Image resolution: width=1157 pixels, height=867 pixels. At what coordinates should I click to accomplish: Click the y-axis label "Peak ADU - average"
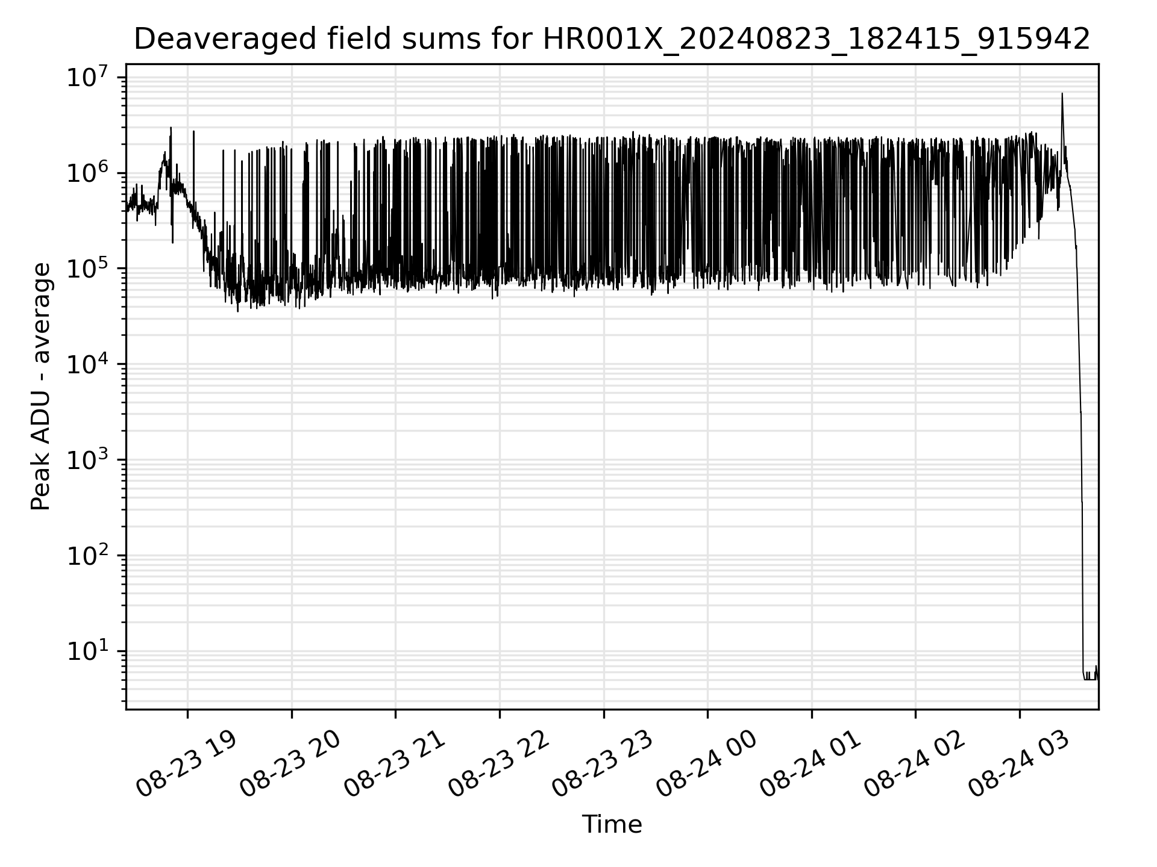tap(40, 386)
